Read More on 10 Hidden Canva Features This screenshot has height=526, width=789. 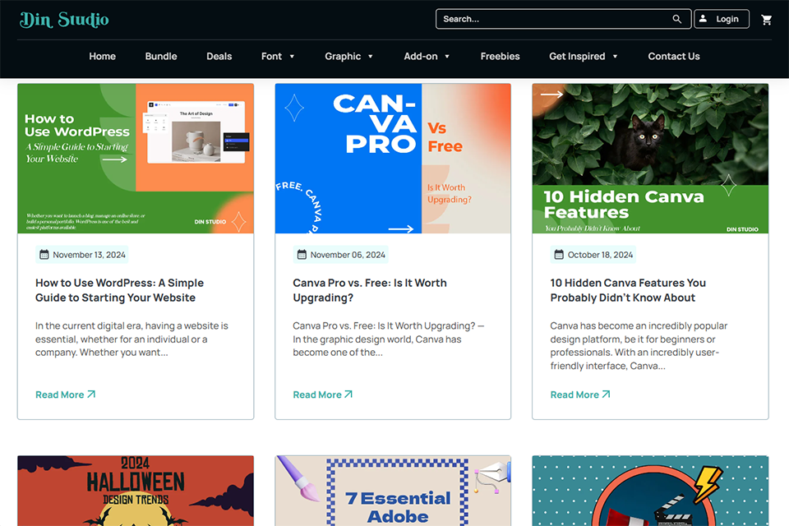pos(580,394)
